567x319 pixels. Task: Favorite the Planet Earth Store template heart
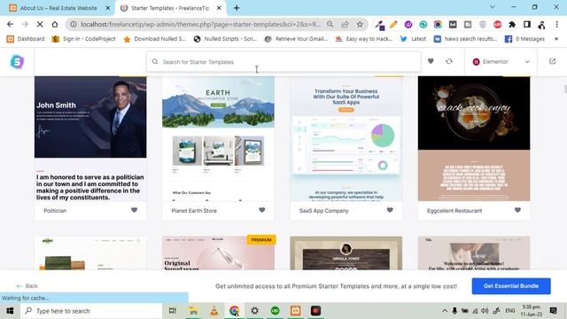click(x=262, y=210)
